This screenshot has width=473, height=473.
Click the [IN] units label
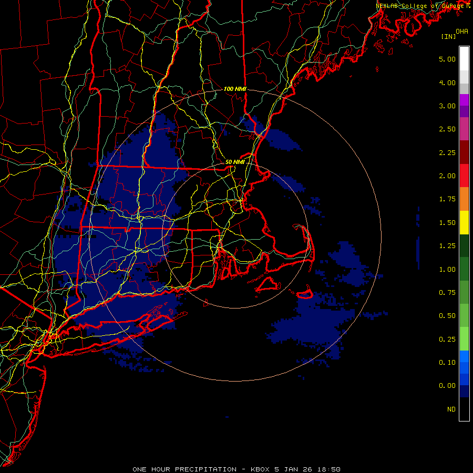(448, 36)
